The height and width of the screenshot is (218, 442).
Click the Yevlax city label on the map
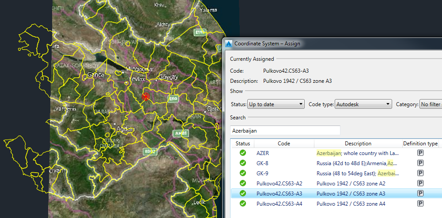pos(136,79)
